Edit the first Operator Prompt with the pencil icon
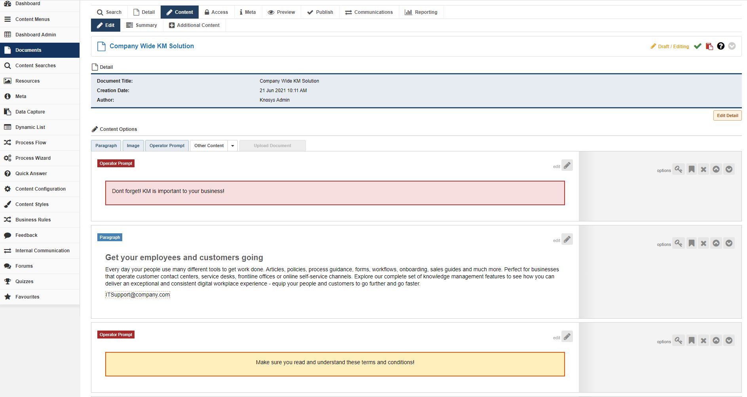 [567, 165]
